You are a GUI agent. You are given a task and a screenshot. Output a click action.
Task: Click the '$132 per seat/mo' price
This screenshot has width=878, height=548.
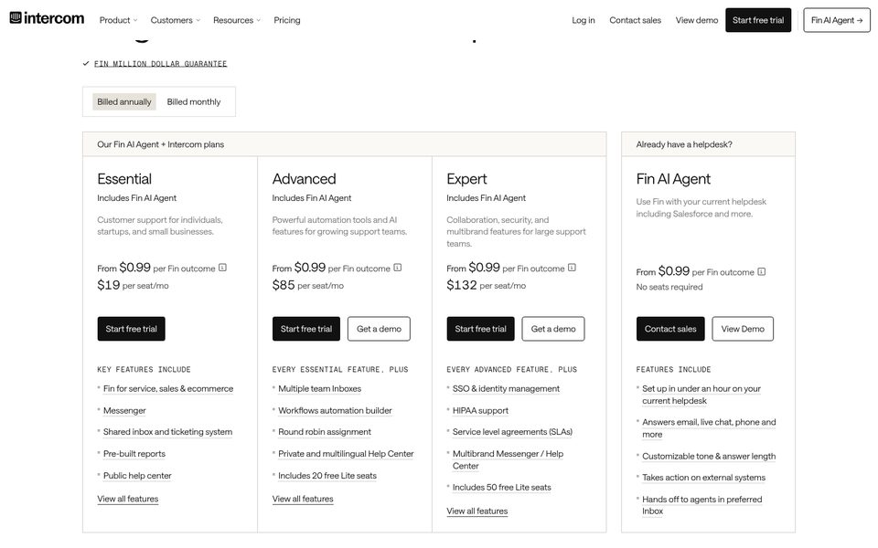(x=486, y=285)
